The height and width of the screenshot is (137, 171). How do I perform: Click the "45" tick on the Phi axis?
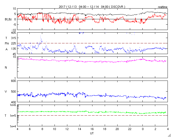tap(14, 54)
